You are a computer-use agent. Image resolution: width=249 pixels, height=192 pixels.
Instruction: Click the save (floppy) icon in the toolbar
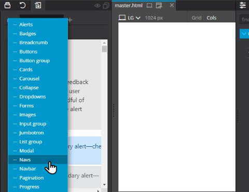[x=7, y=5]
